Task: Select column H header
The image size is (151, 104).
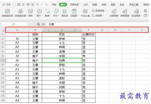Action: pyautogui.click(x=115, y=30)
